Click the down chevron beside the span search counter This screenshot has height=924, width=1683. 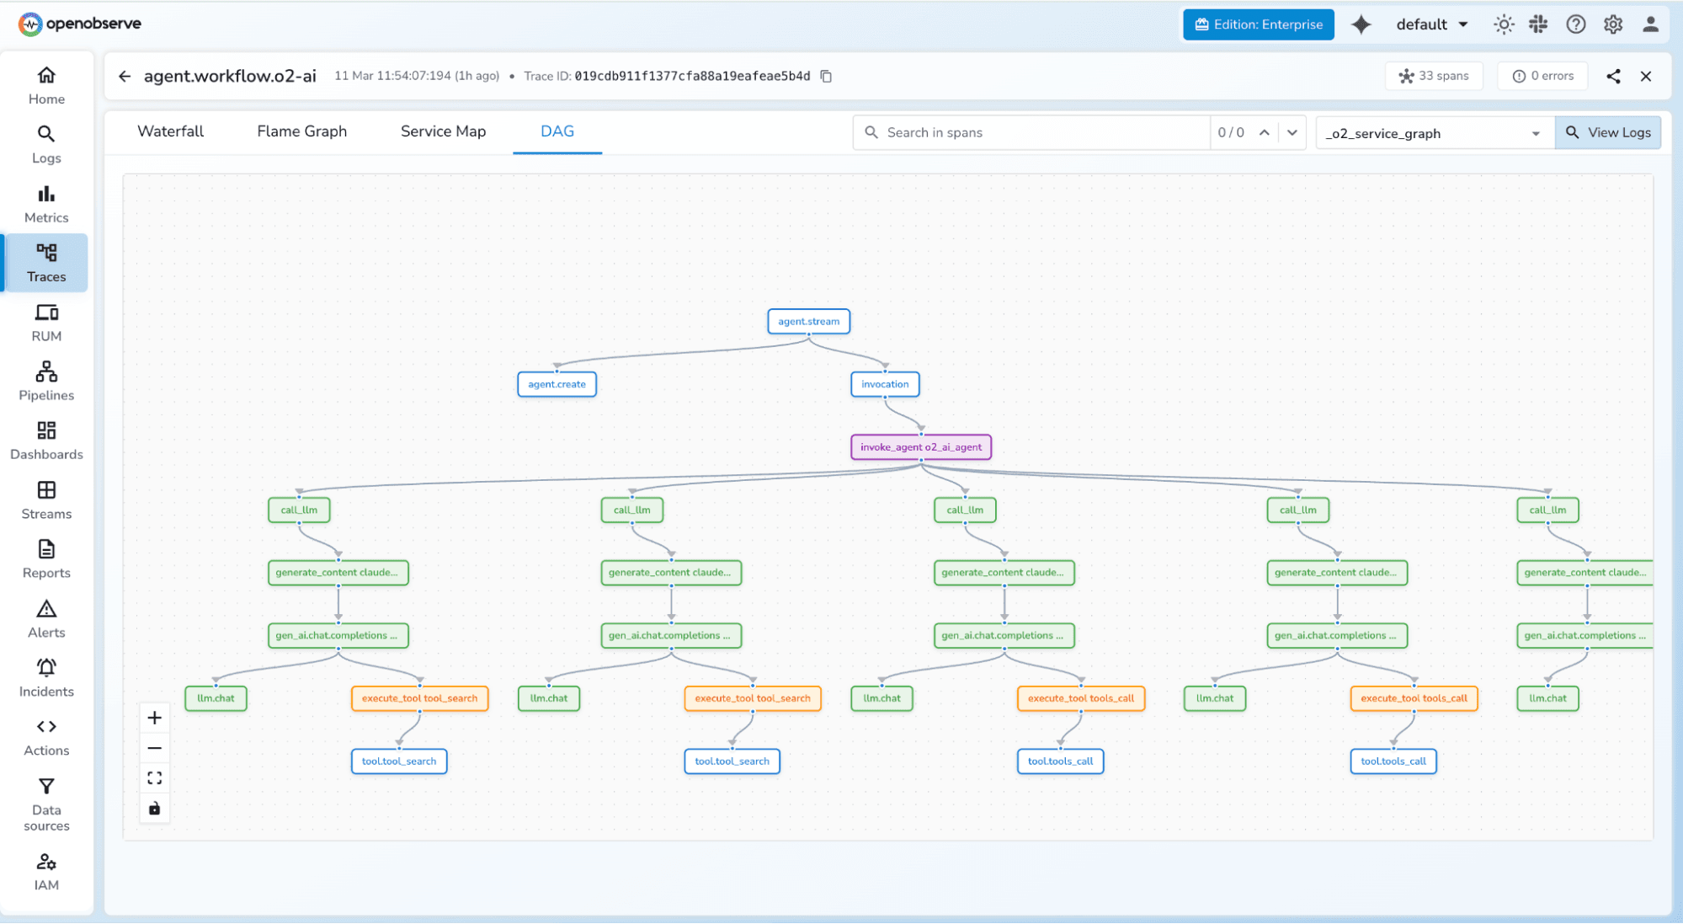pos(1292,132)
